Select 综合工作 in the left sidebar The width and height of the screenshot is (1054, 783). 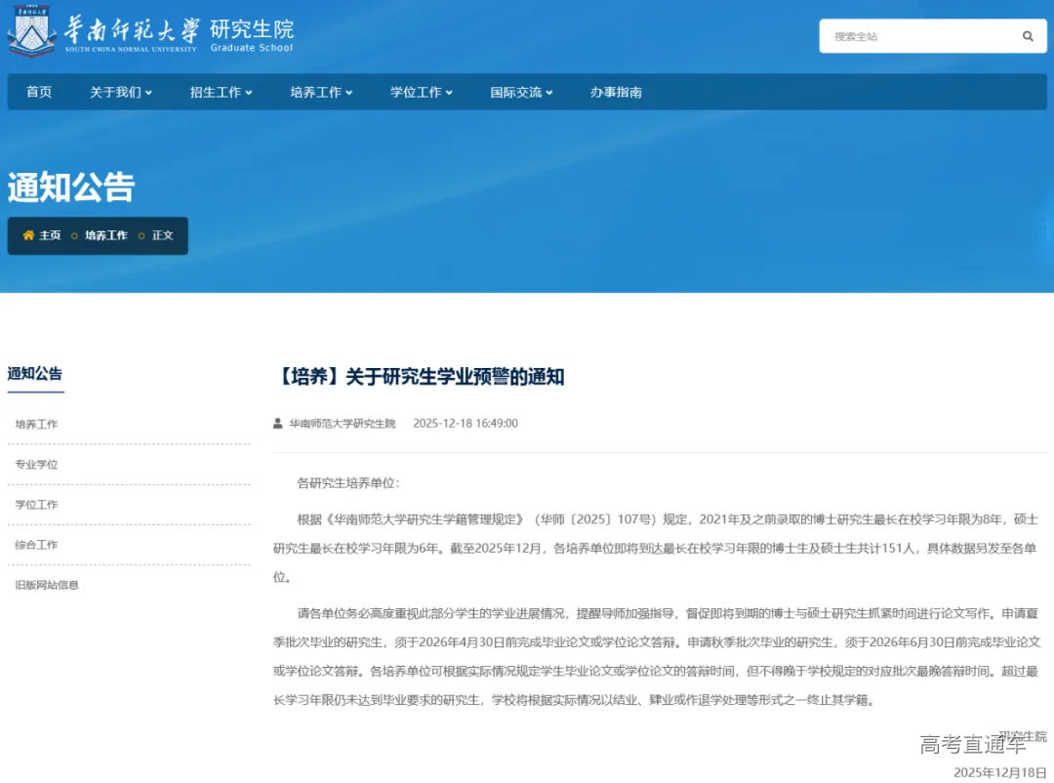pyautogui.click(x=36, y=544)
